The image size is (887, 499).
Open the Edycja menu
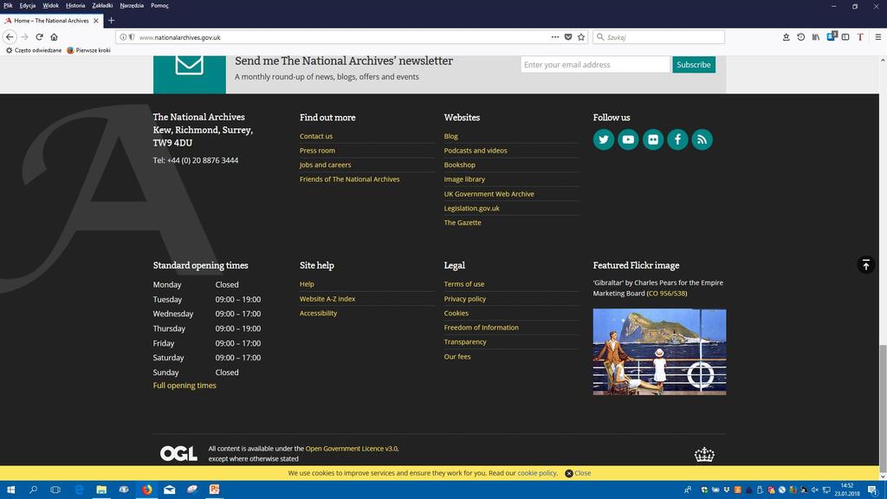pos(27,5)
